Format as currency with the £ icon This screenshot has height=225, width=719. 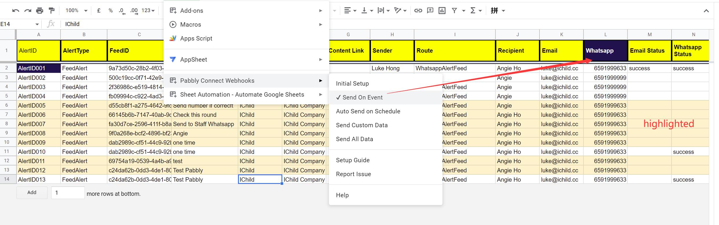pyautogui.click(x=99, y=11)
